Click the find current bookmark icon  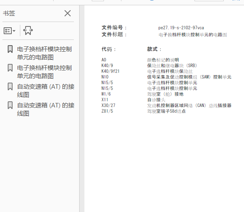coord(28,31)
